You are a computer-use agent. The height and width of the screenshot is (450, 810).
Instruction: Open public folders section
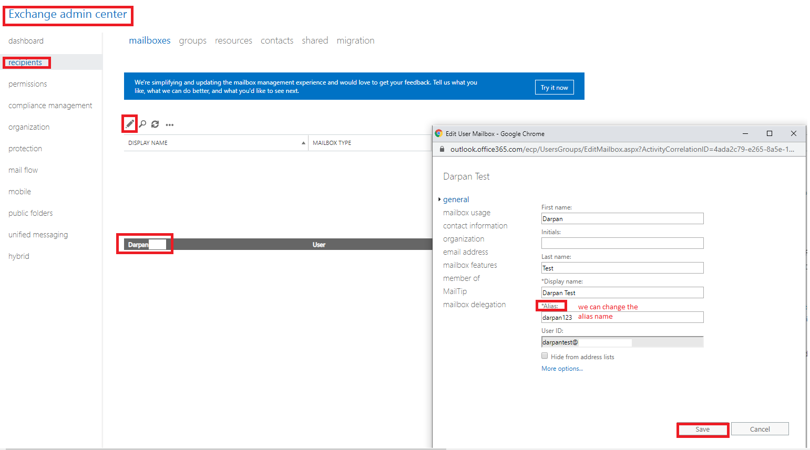tap(30, 213)
